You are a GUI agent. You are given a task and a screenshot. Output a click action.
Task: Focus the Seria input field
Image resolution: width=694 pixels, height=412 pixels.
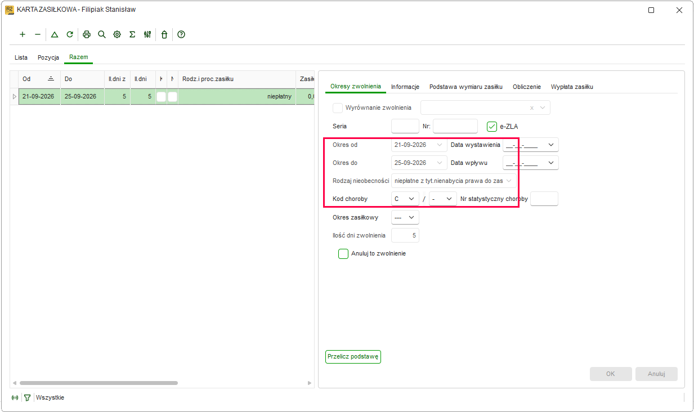click(405, 126)
